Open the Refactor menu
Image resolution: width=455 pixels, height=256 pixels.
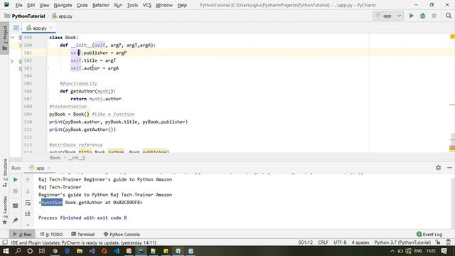pyautogui.click(x=101, y=5)
